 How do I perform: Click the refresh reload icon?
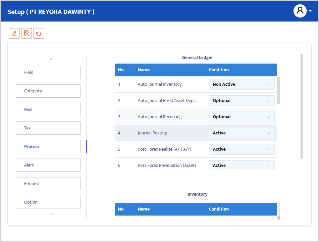coord(39,33)
